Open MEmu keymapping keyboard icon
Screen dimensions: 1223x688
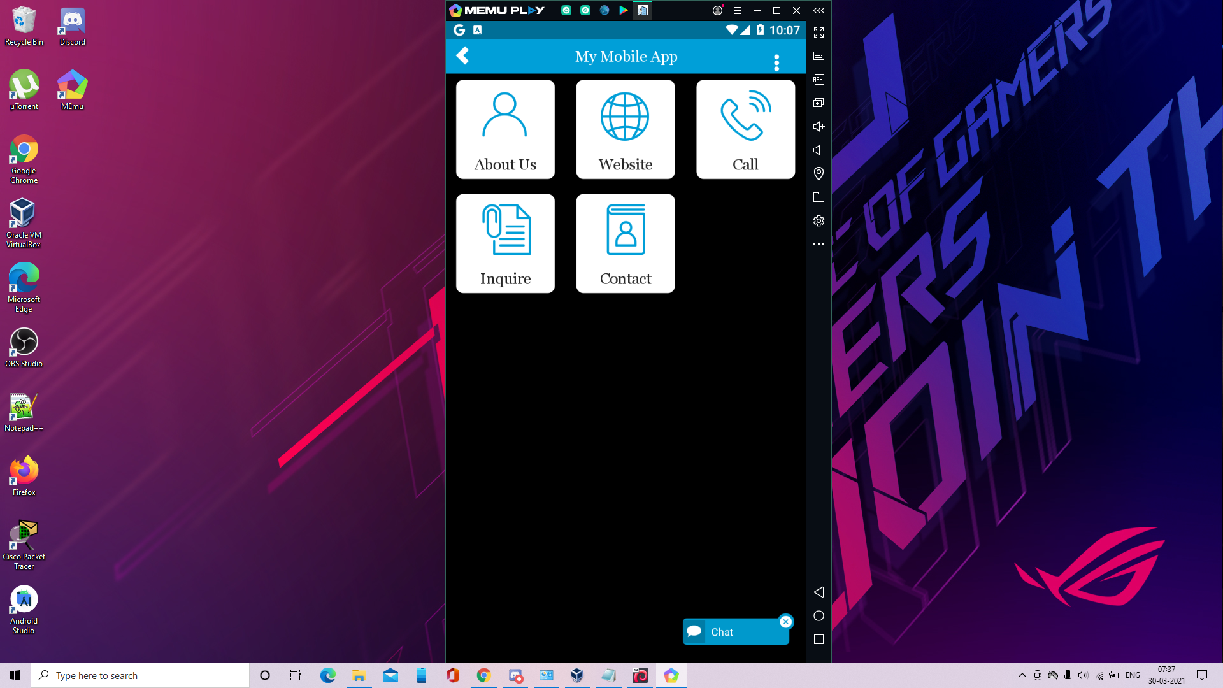coord(819,56)
